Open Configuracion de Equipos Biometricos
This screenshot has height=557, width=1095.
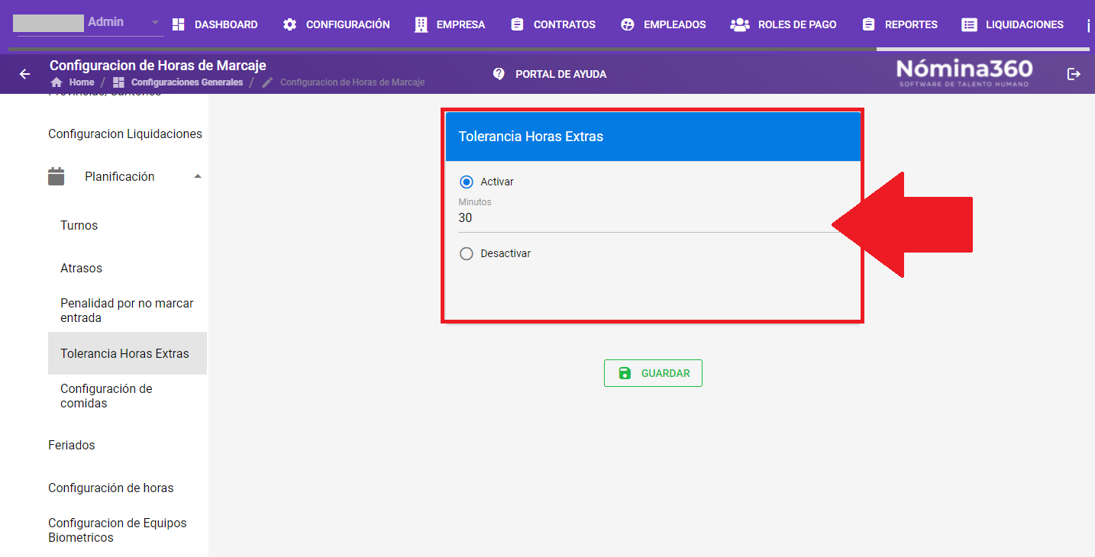[118, 530]
